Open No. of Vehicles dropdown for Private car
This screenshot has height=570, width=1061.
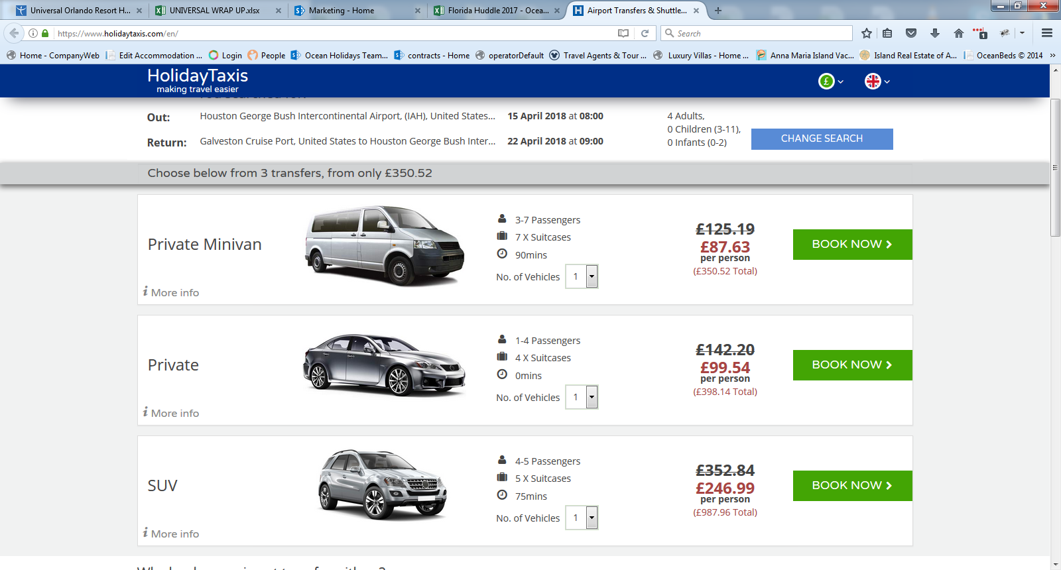[x=582, y=397]
